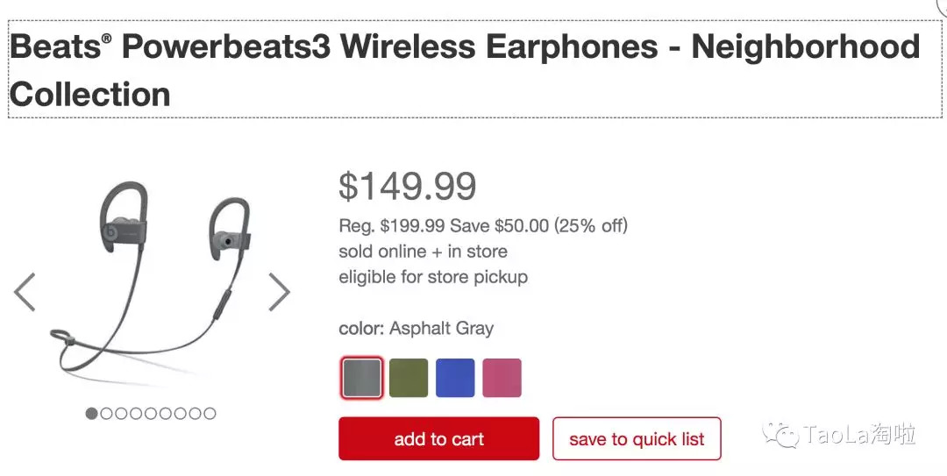
Task: Click the previous image left arrow
Action: (25, 292)
